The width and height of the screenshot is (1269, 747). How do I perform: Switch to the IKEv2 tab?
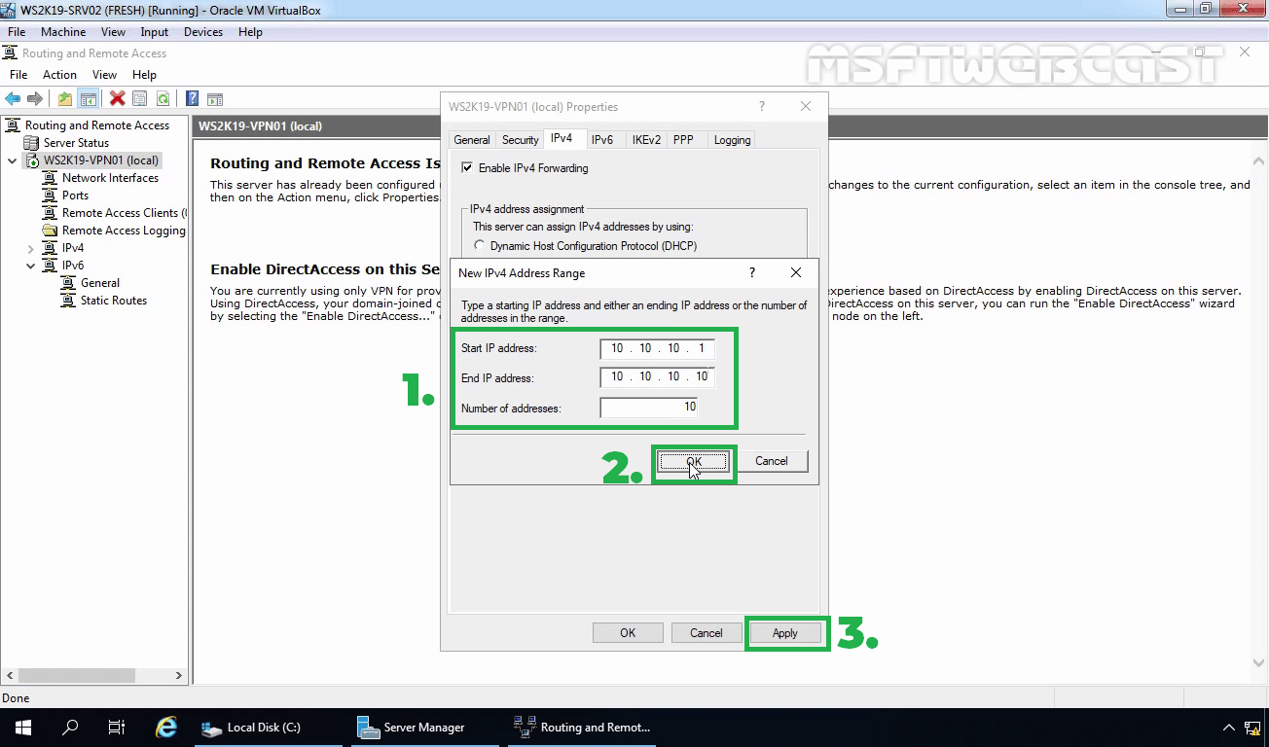coord(646,140)
